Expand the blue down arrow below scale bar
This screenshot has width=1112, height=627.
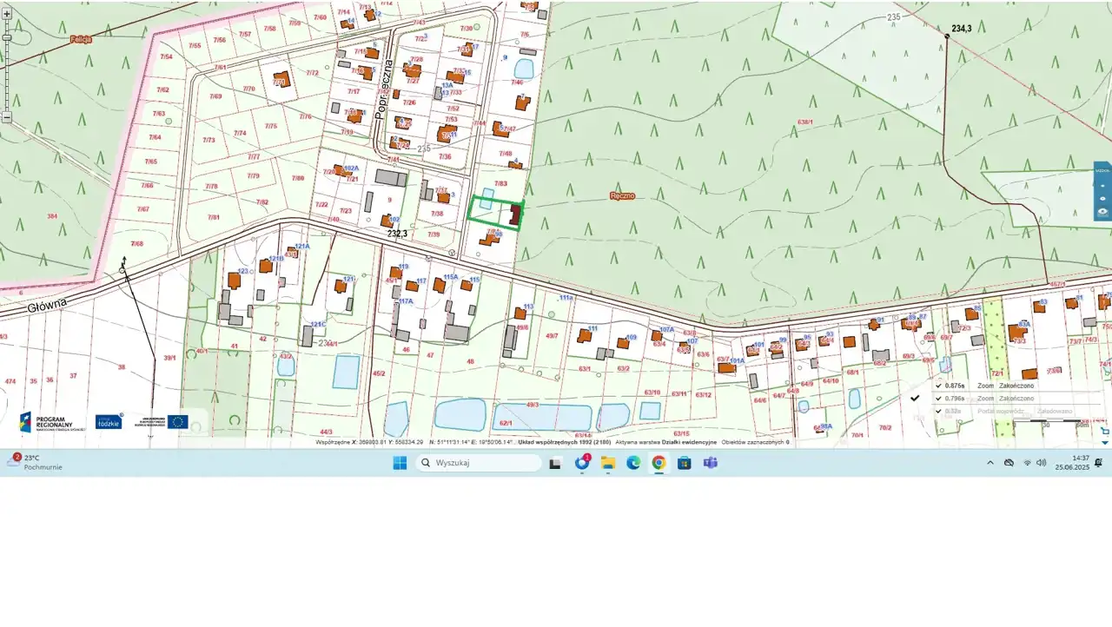point(1105,442)
